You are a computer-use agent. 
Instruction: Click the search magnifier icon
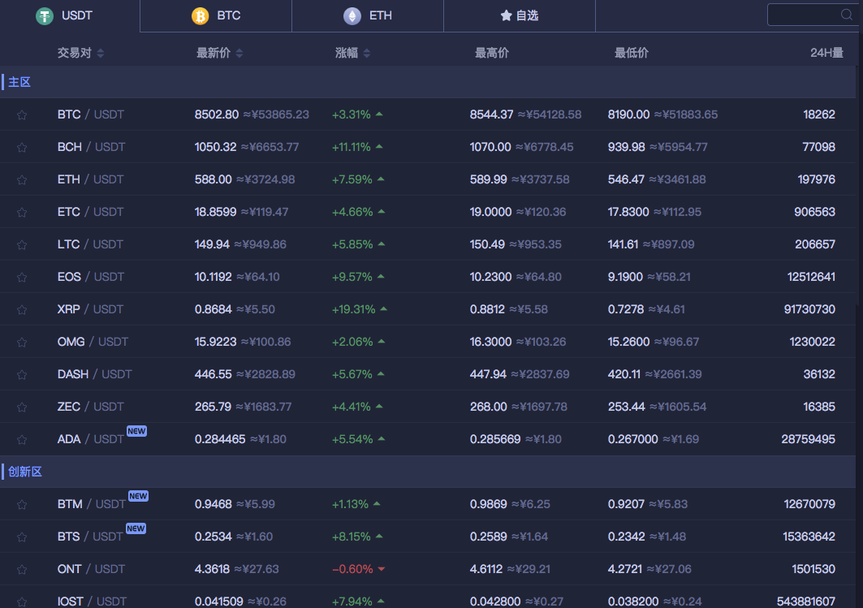pyautogui.click(x=847, y=15)
